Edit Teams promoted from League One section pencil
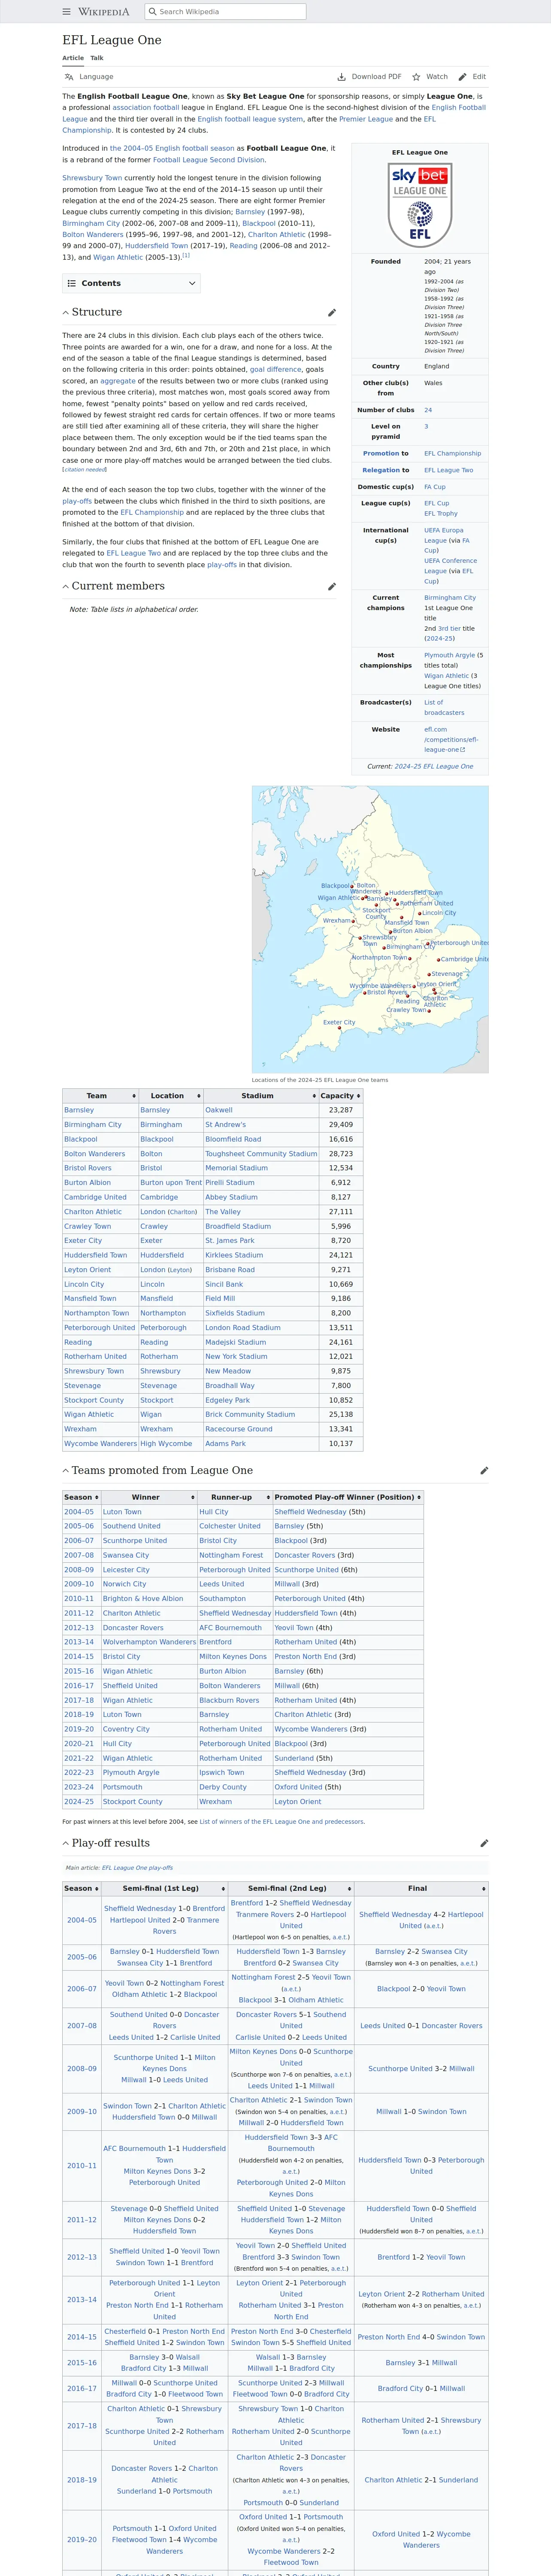Image resolution: width=551 pixels, height=2576 pixels. point(484,1471)
